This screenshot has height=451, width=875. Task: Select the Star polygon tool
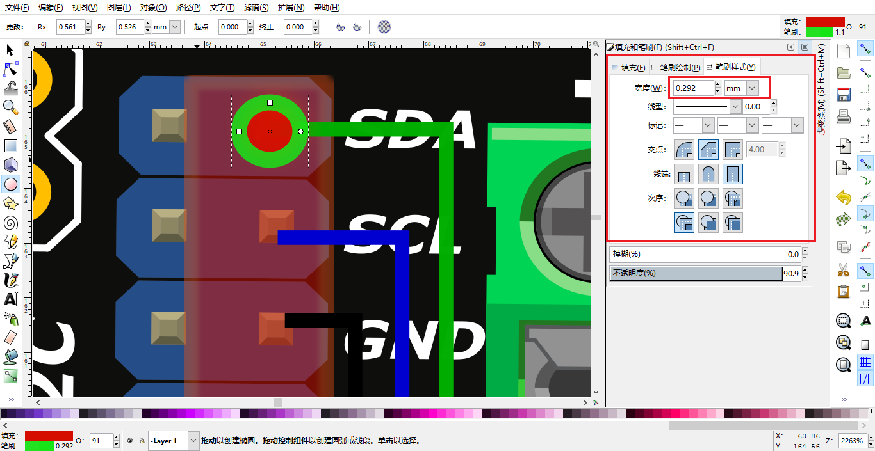click(x=10, y=203)
